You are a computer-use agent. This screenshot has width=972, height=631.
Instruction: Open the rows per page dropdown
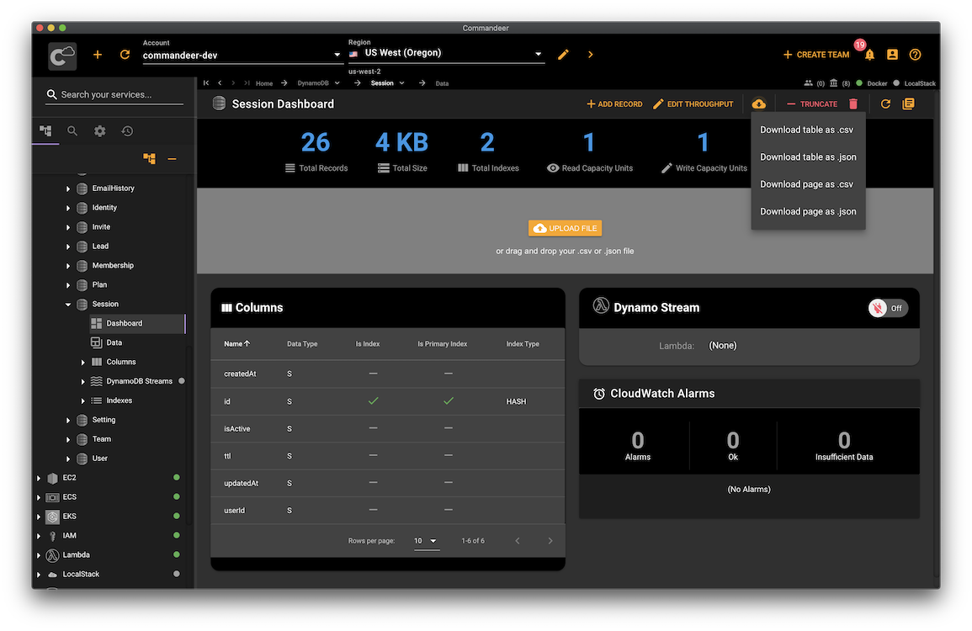pyautogui.click(x=426, y=541)
